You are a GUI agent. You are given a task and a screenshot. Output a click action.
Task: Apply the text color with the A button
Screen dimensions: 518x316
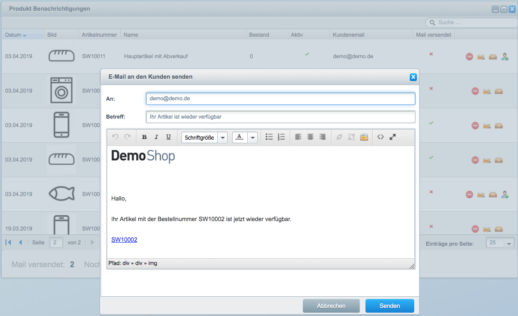pyautogui.click(x=240, y=137)
